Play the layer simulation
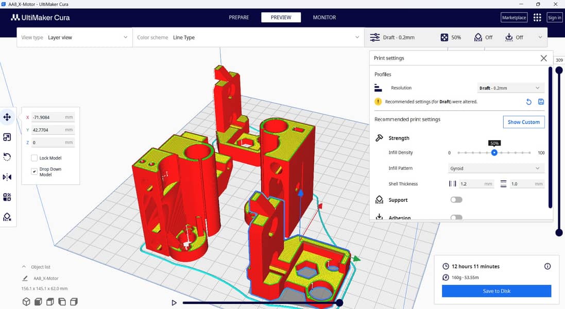The width and height of the screenshot is (565, 309). [x=174, y=303]
